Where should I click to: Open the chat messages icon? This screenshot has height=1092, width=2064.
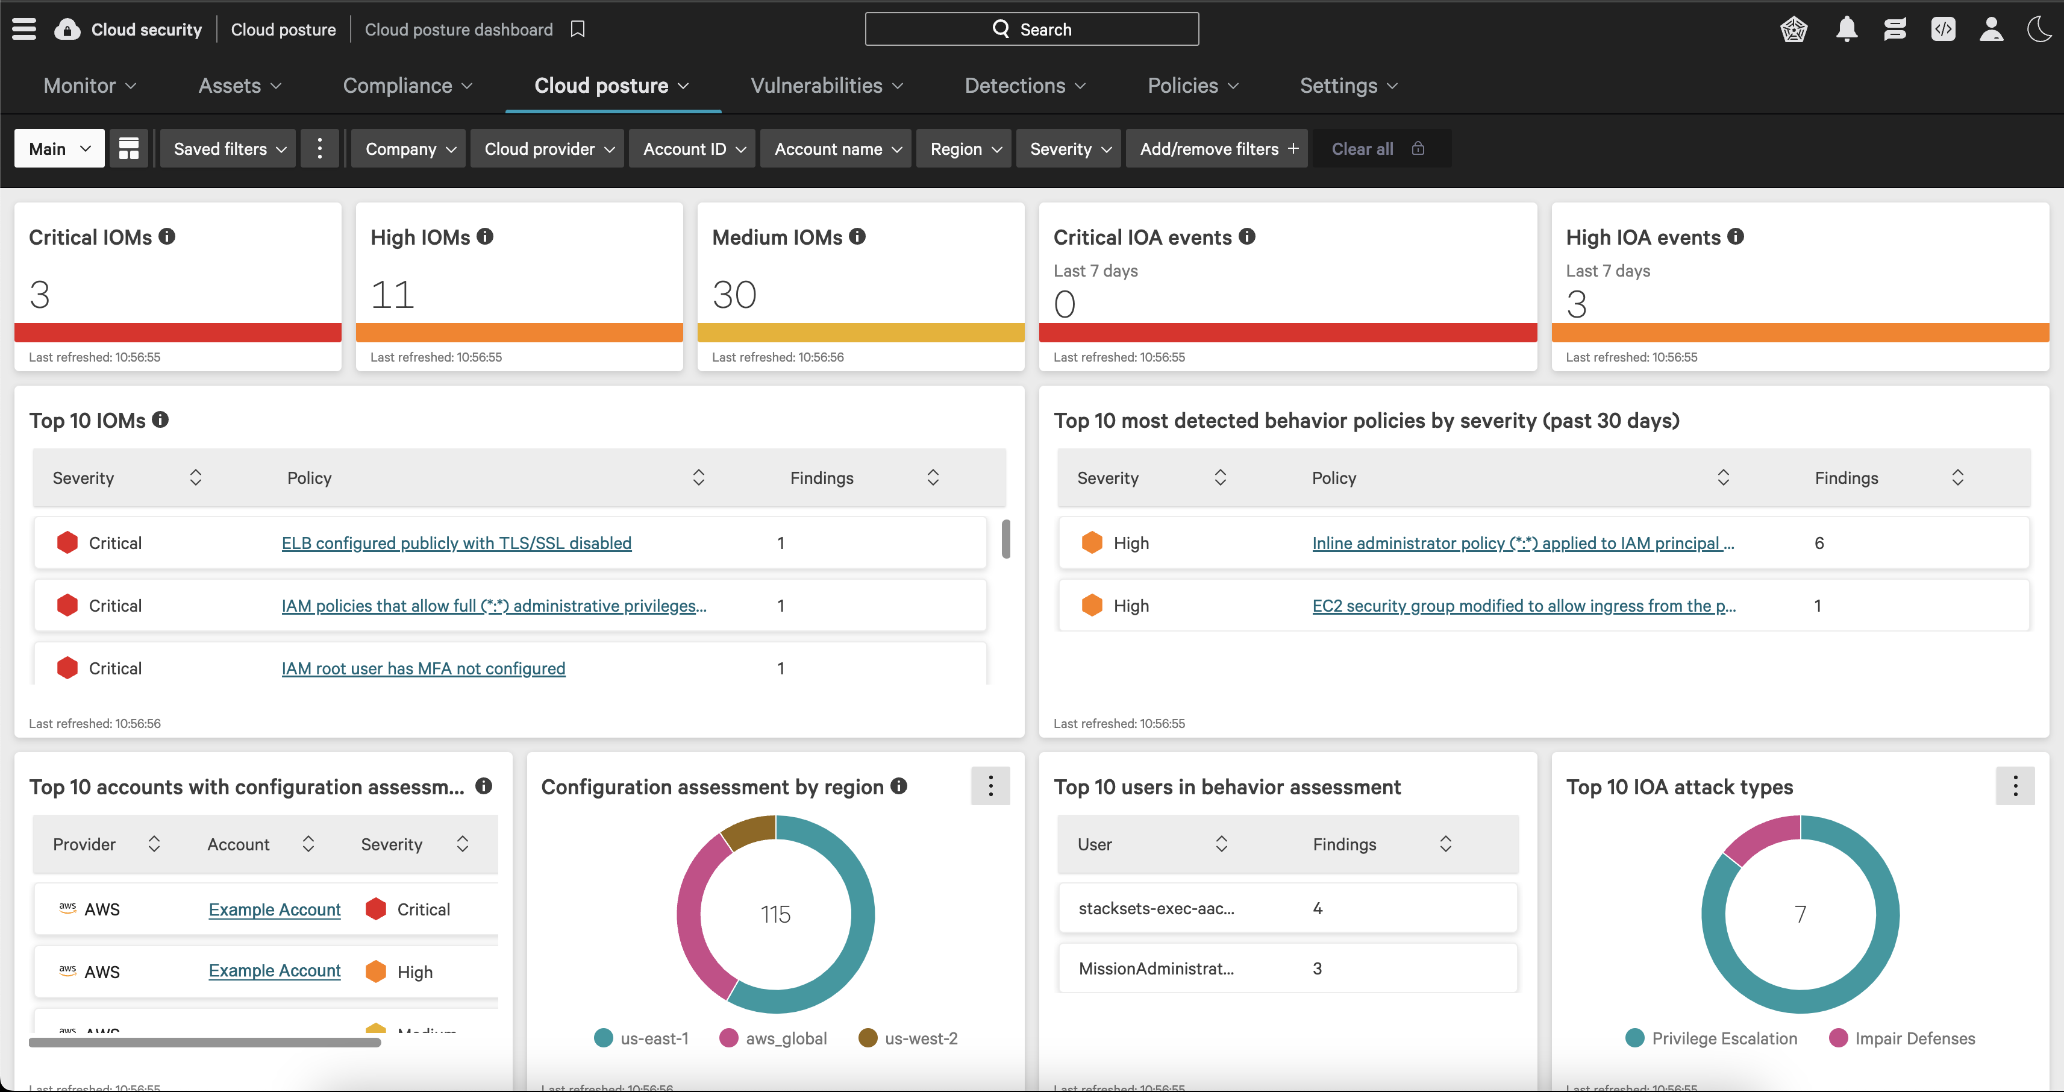[x=1895, y=29]
